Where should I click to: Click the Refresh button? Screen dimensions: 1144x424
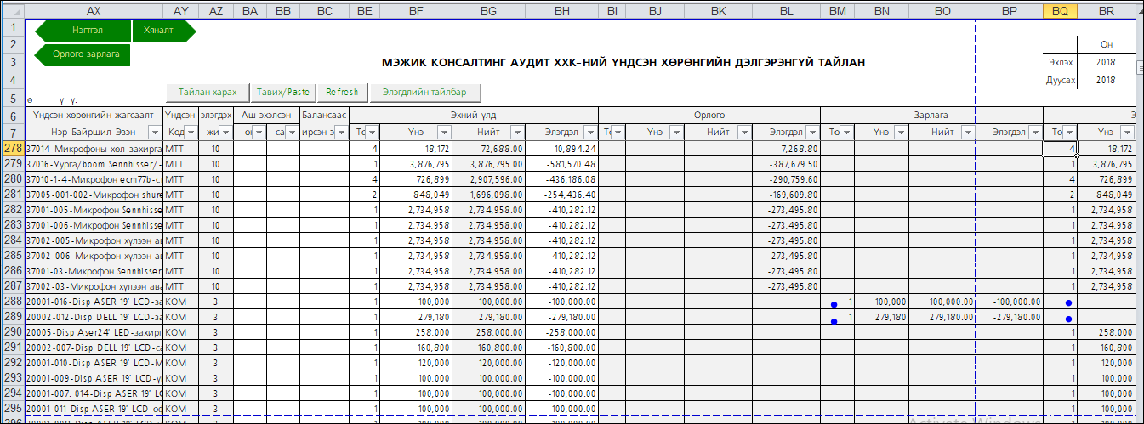click(x=342, y=92)
